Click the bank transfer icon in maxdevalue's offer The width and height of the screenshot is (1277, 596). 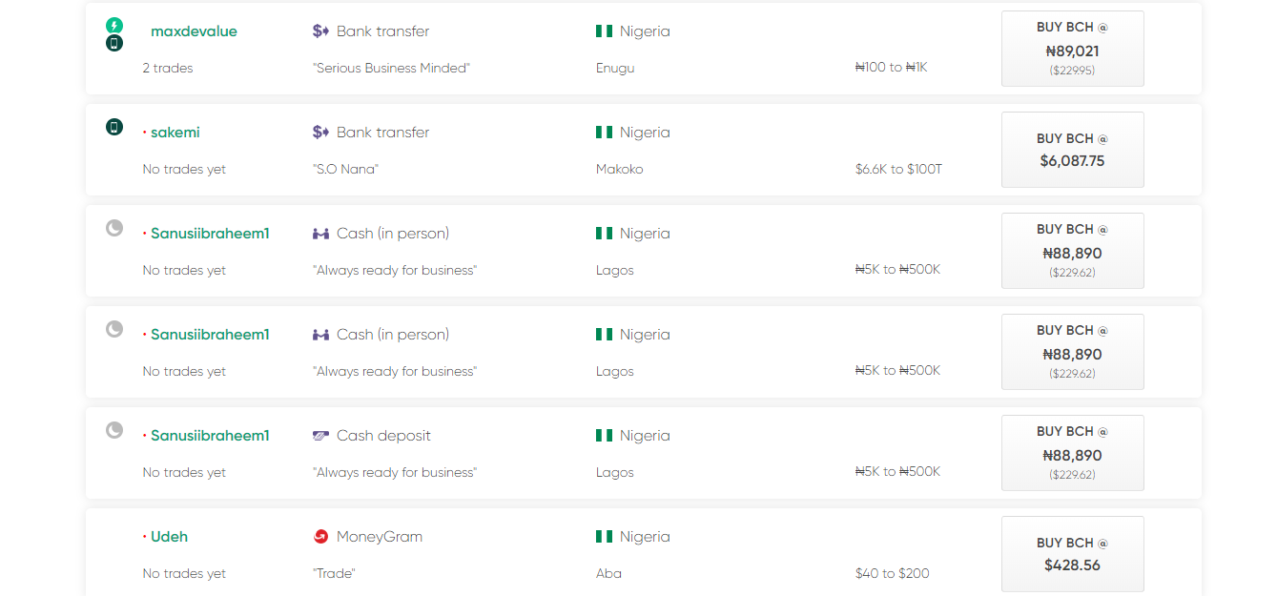tap(320, 31)
